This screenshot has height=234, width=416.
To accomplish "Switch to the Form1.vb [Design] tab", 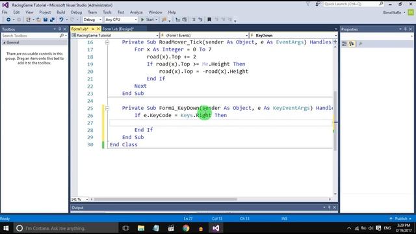I will (118, 29).
